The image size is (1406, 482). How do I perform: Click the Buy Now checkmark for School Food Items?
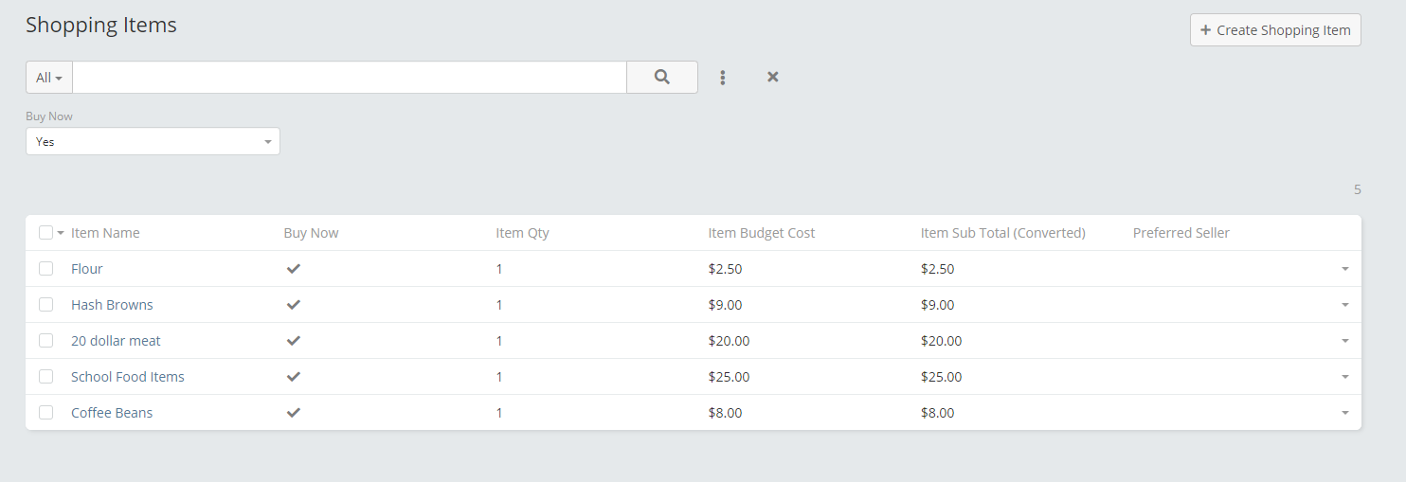tap(294, 377)
